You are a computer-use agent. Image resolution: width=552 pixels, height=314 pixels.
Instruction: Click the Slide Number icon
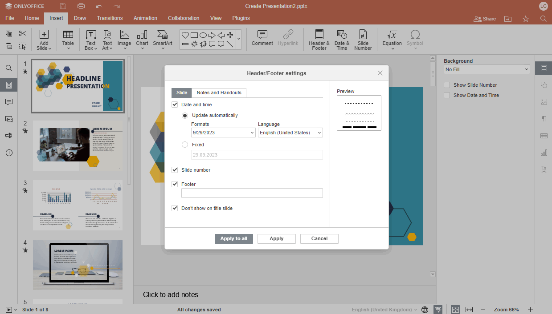click(363, 39)
